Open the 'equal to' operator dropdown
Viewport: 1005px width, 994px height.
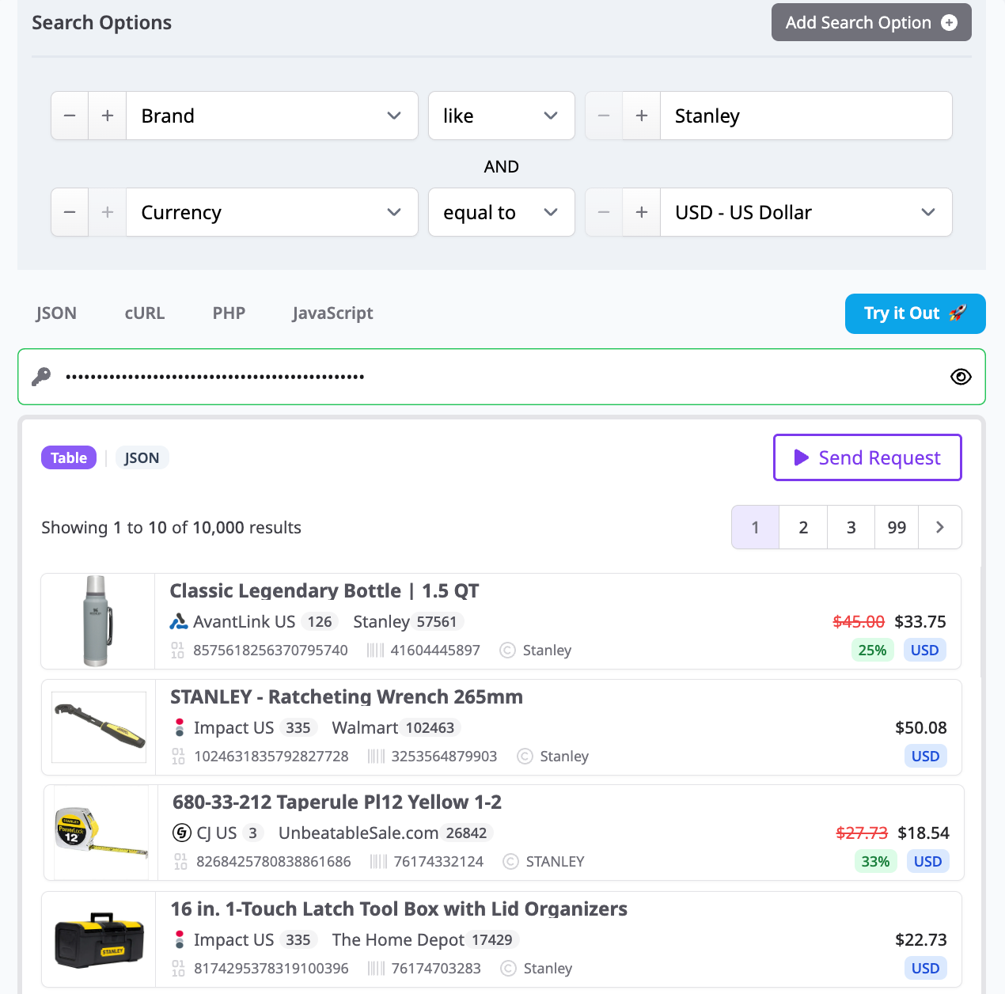[502, 212]
